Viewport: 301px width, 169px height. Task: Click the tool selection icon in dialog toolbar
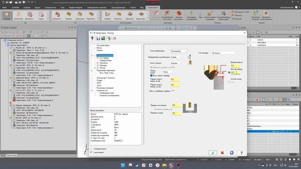pyautogui.click(x=92, y=38)
